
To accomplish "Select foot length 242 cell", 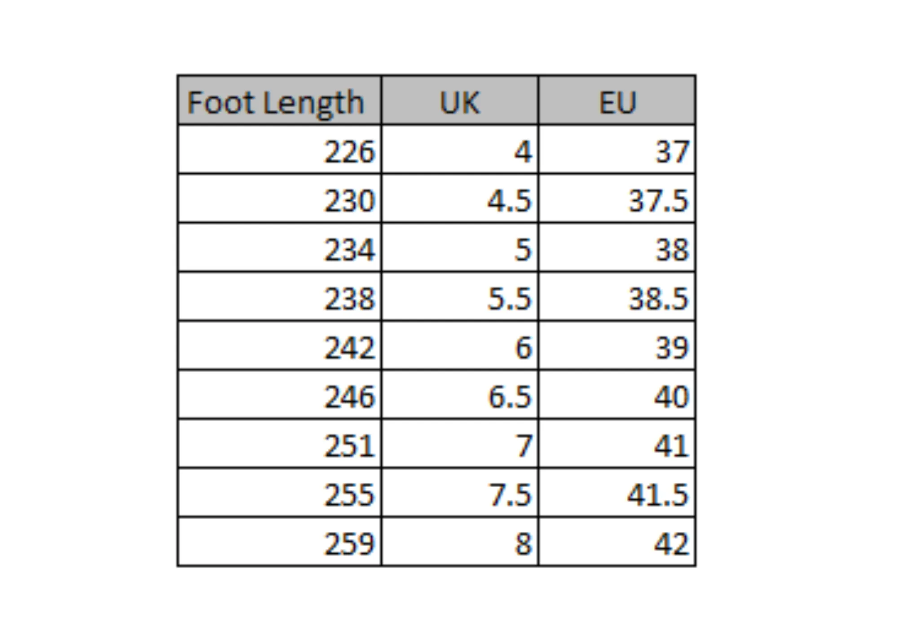I will point(279,345).
